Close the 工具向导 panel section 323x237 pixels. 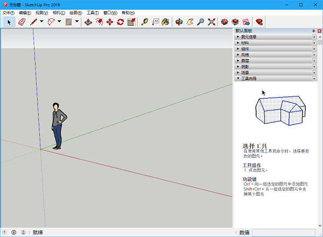click(x=314, y=78)
